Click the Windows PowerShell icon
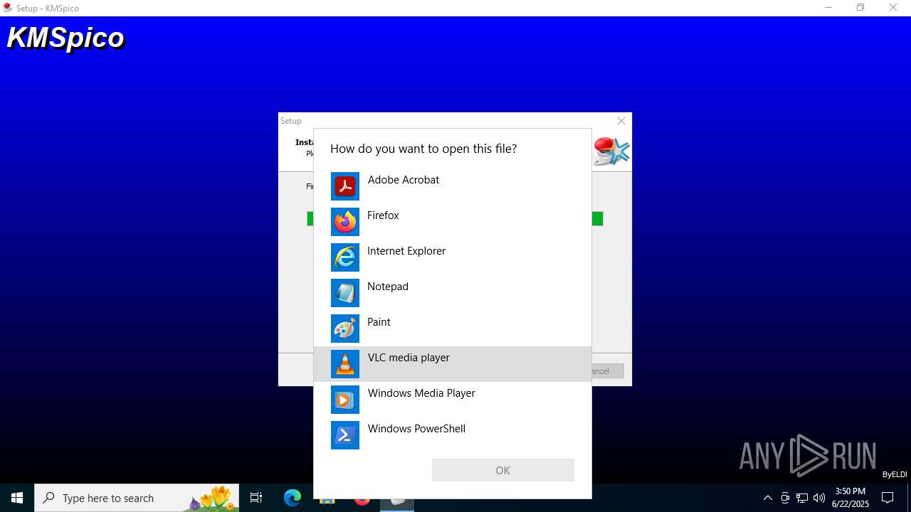This screenshot has width=911, height=512. tap(345, 435)
